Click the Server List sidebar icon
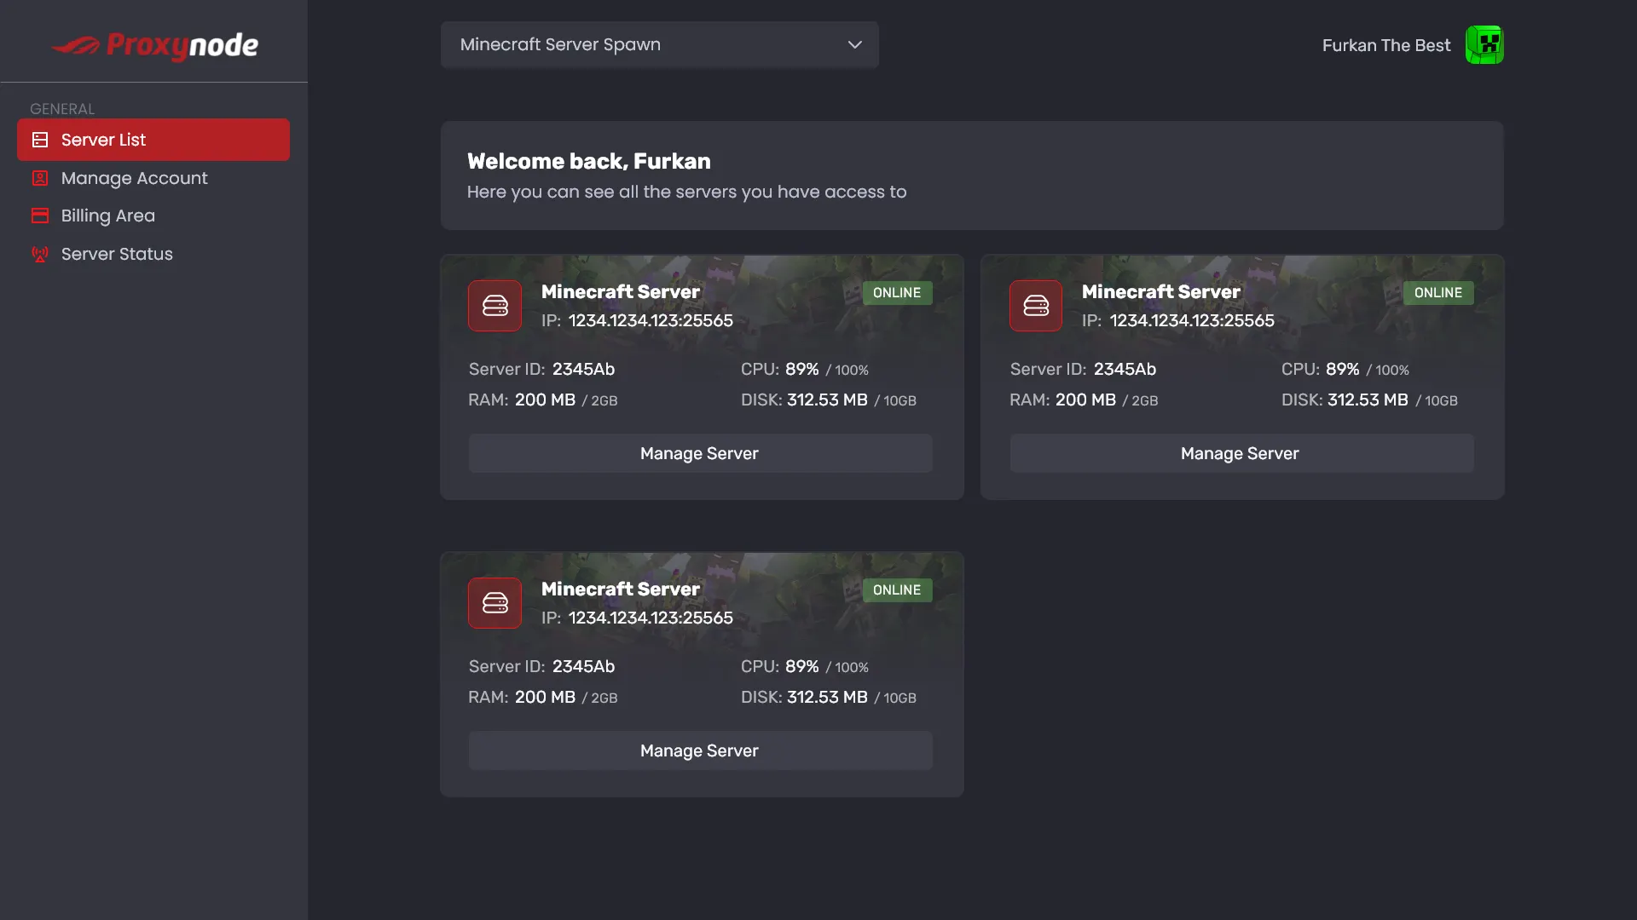The height and width of the screenshot is (920, 1637). pos(40,140)
